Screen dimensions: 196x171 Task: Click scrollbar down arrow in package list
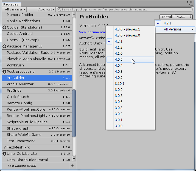coord(74,159)
